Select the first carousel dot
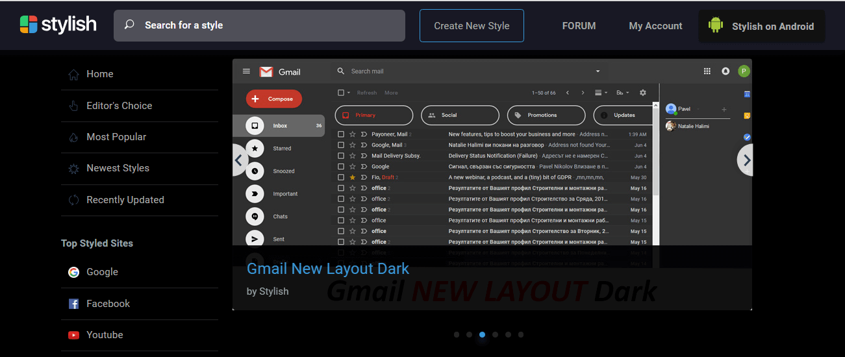This screenshot has height=357, width=845. (457, 335)
